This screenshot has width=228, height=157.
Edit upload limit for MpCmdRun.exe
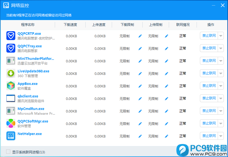coord(167,111)
